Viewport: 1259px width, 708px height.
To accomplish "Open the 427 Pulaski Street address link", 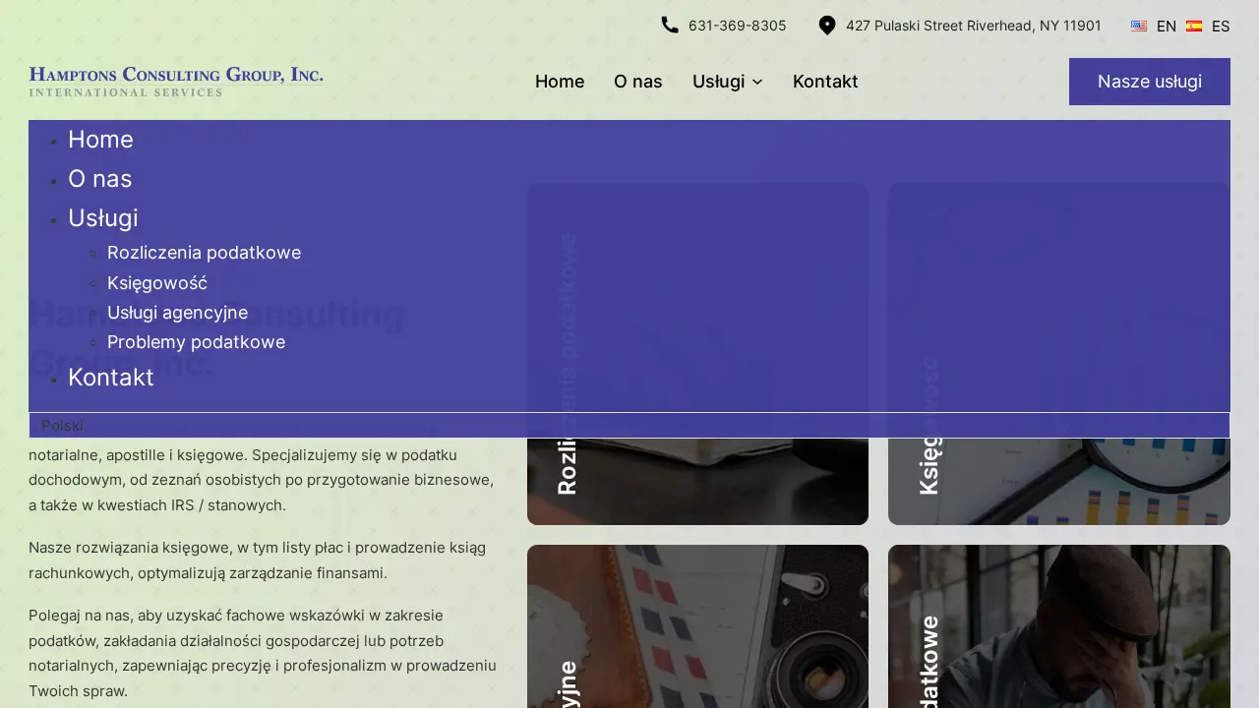I will (x=974, y=26).
